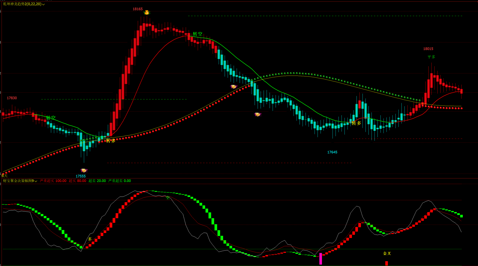Click the 严重超卖 0.00 legend label
478x266 pixels.
[119, 181]
